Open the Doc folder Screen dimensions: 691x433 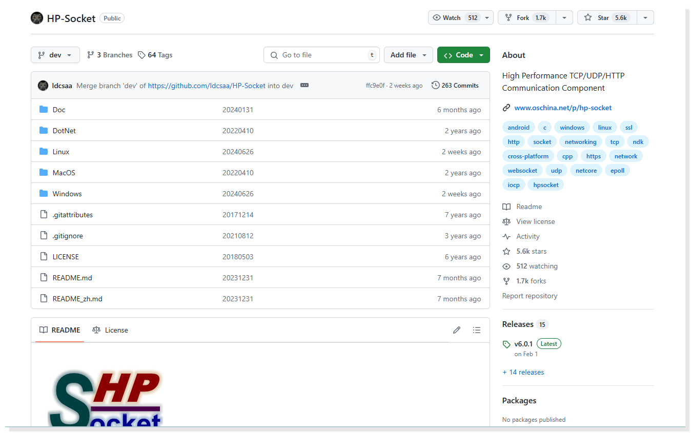(59, 110)
